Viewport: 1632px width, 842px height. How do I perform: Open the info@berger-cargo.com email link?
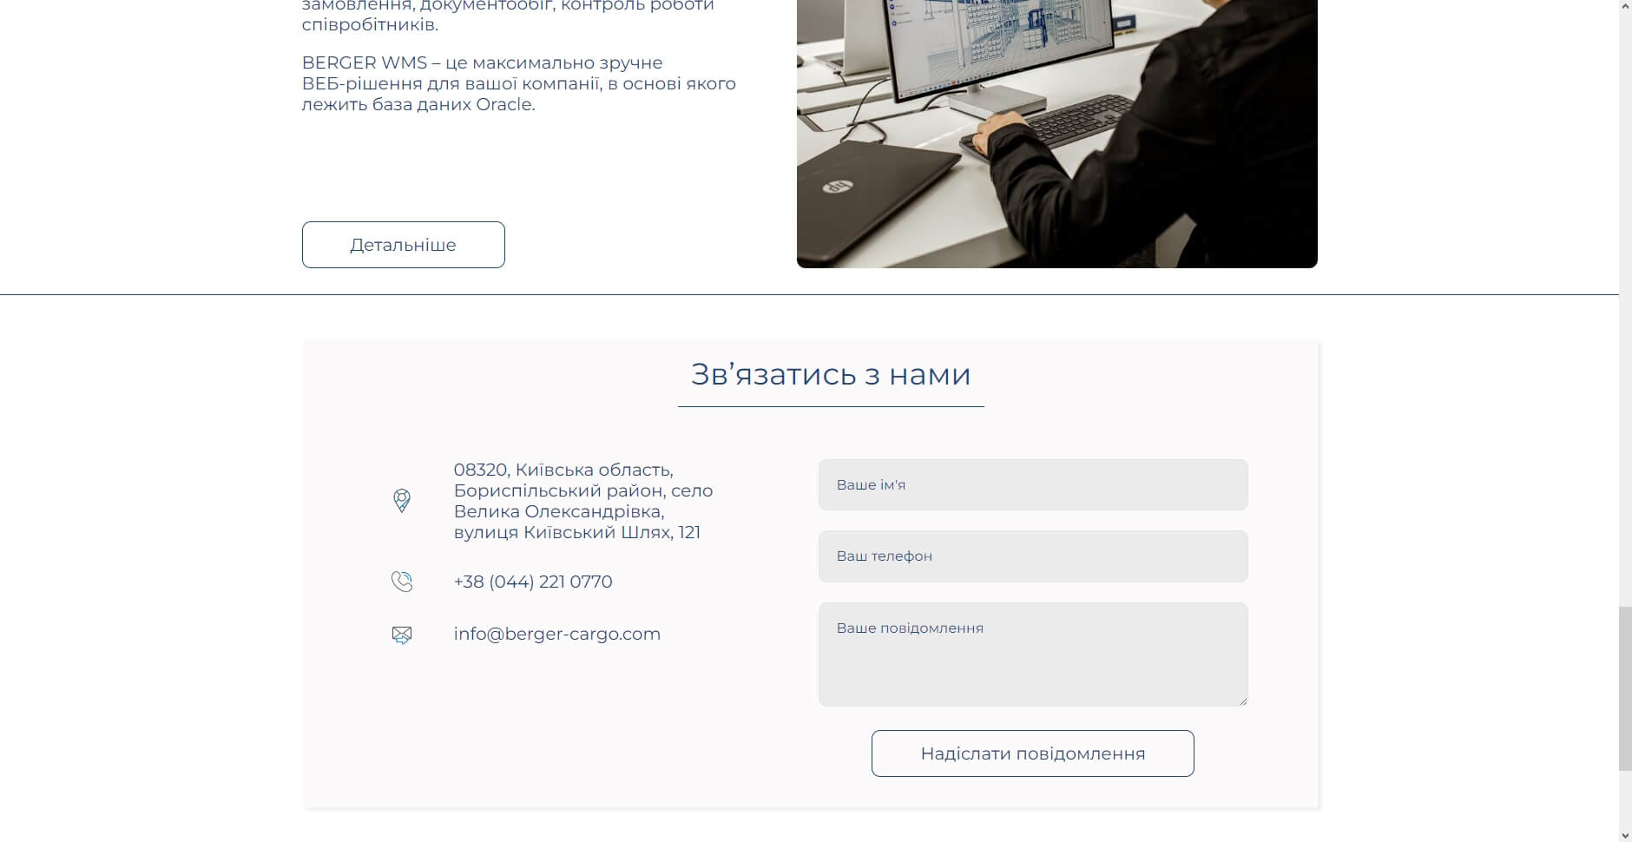[556, 634]
